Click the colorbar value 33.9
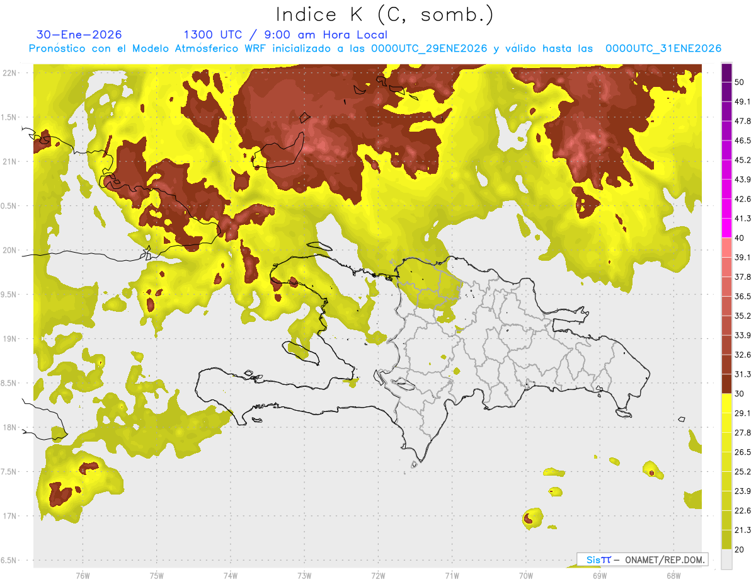The image size is (756, 584). tap(743, 336)
